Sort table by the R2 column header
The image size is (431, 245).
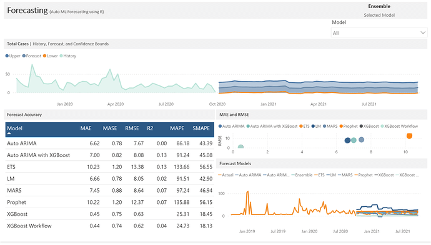click(150, 128)
